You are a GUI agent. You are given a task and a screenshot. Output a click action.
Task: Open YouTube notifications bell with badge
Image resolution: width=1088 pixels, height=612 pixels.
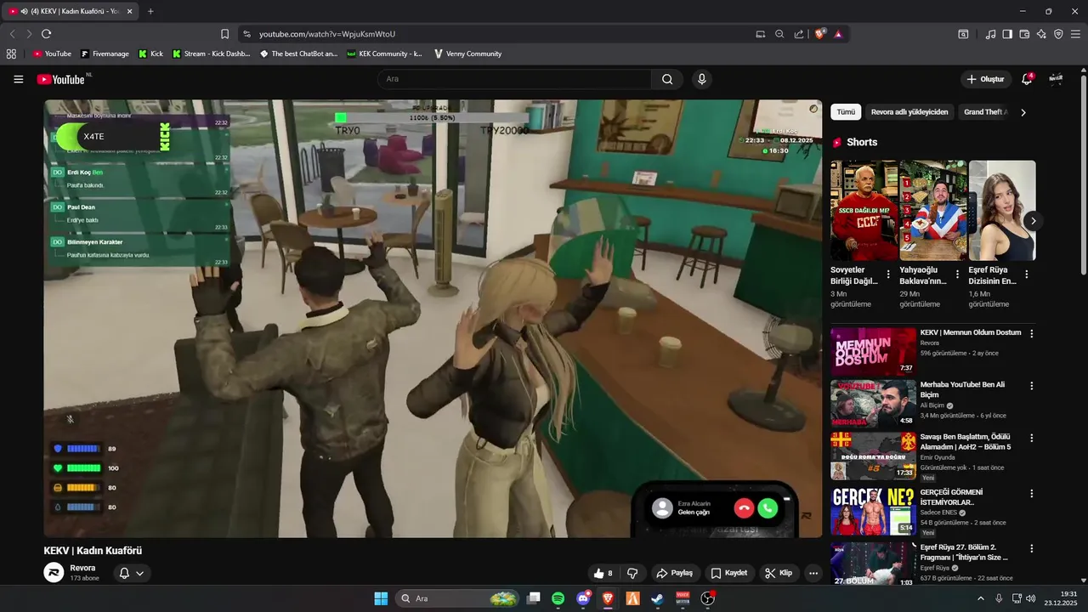pos(1028,78)
